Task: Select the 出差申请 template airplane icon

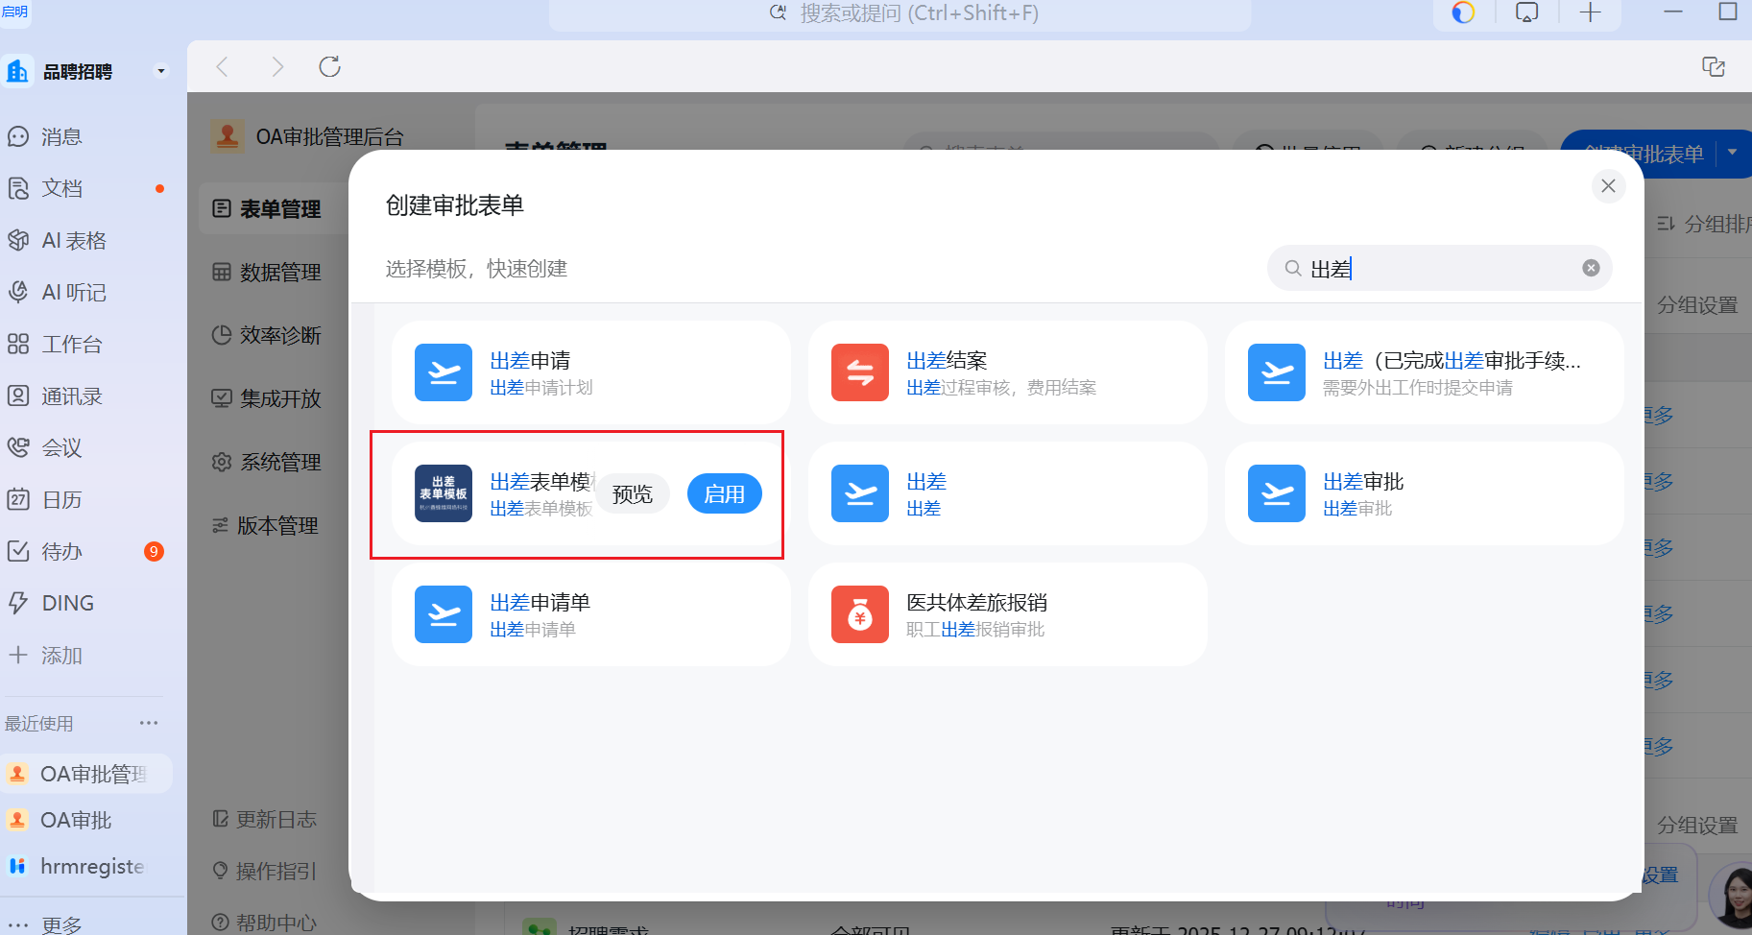Action: pos(444,372)
